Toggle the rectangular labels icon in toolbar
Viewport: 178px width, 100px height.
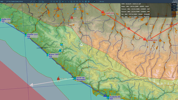37,2
